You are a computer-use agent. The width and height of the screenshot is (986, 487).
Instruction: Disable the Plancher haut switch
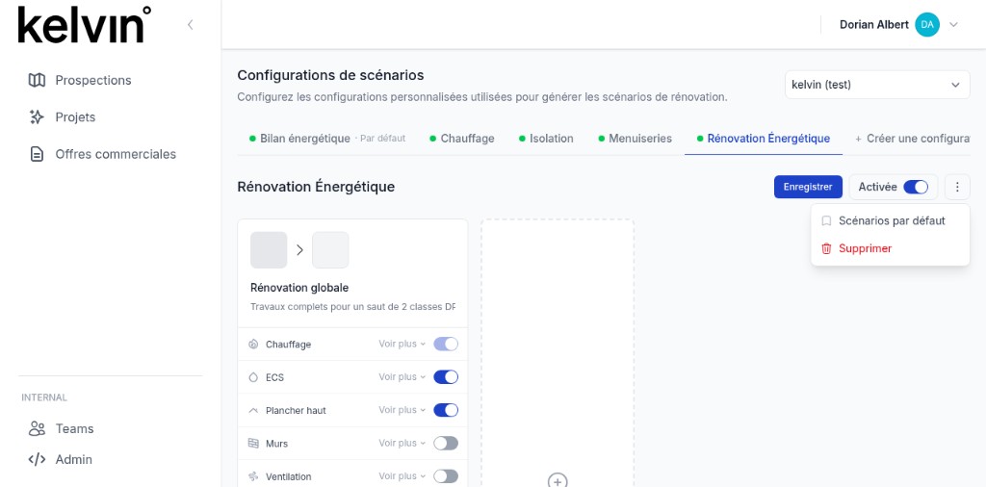pos(446,410)
